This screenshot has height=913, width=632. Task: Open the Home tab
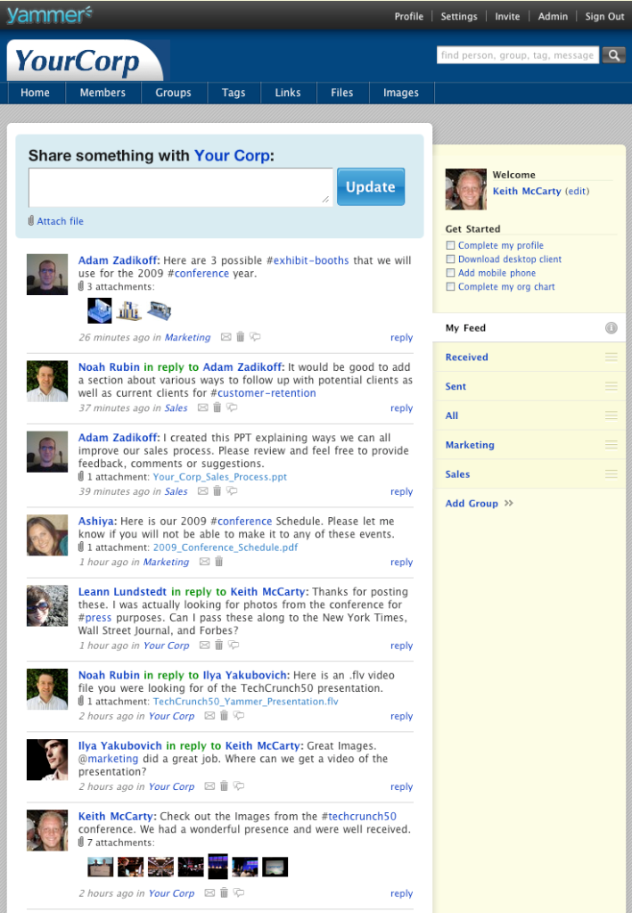36,93
